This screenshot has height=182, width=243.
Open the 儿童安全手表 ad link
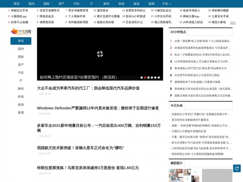220,16
